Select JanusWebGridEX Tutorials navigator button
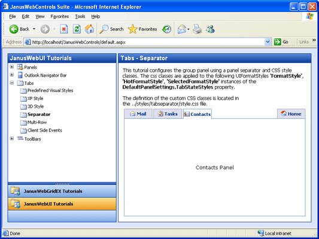This screenshot has height=239, width=319. click(x=62, y=191)
